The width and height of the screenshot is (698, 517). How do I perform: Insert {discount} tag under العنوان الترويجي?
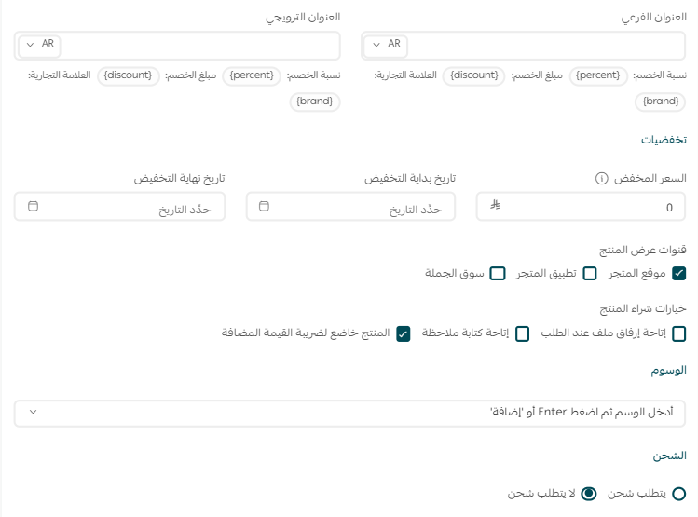click(128, 75)
